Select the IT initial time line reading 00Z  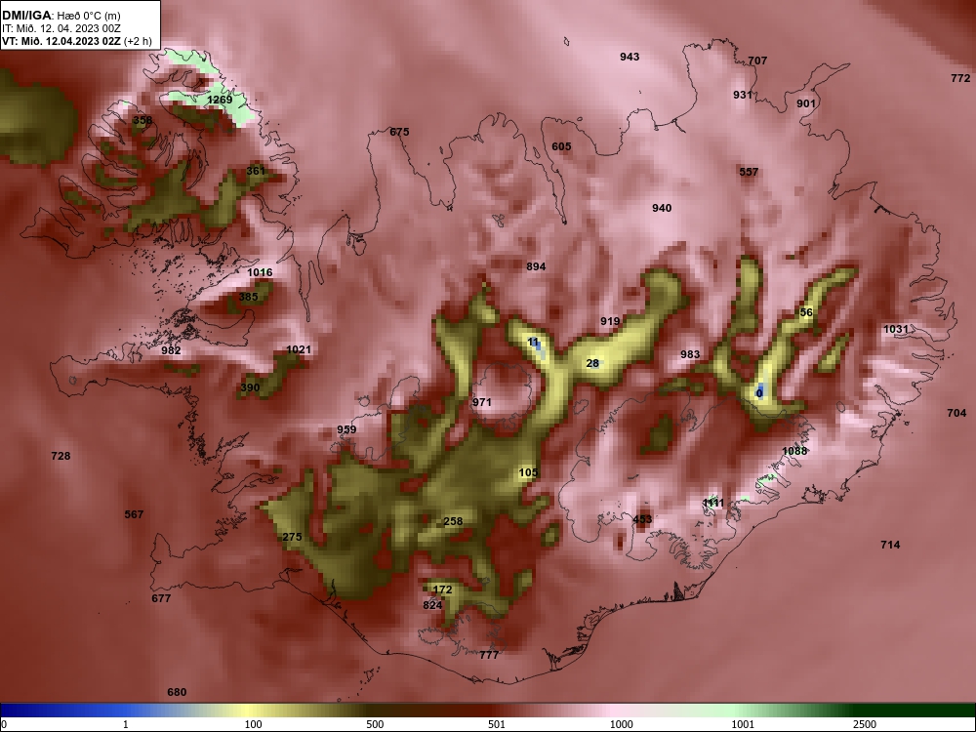[60, 28]
